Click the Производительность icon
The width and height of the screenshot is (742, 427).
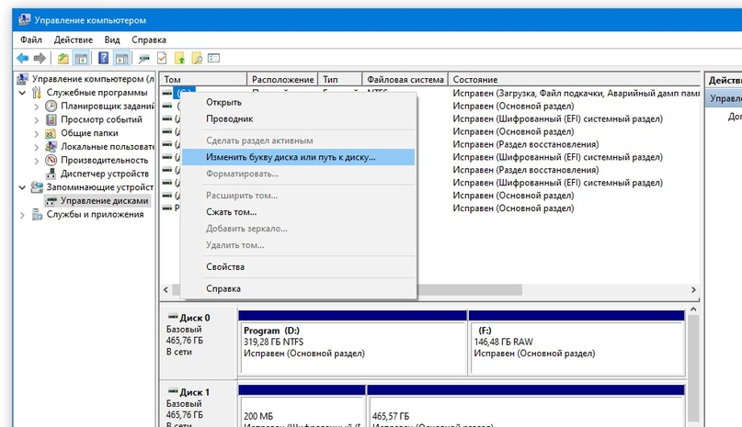coord(51,160)
